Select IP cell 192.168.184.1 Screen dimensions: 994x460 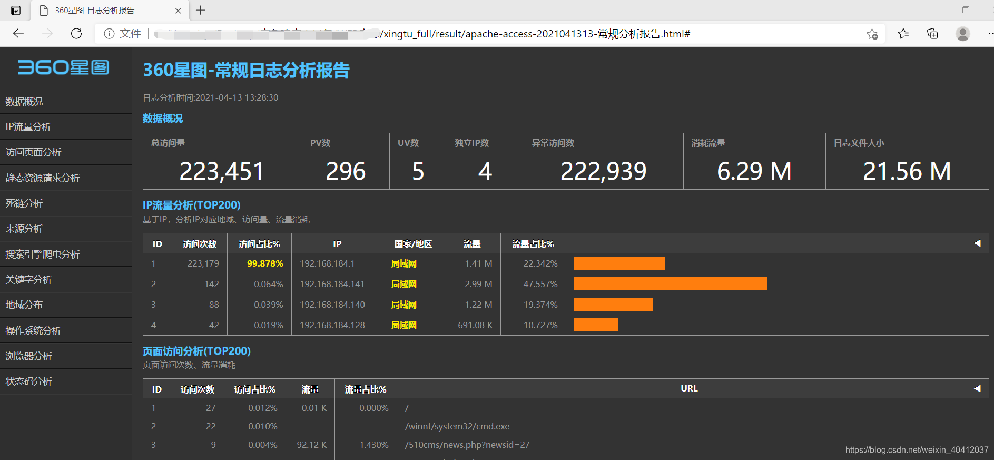(x=327, y=263)
